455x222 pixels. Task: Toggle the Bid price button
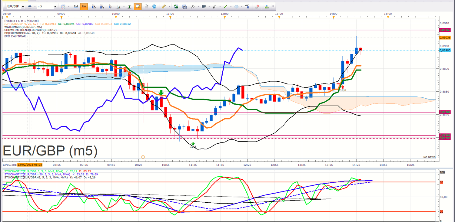tap(76, 6)
